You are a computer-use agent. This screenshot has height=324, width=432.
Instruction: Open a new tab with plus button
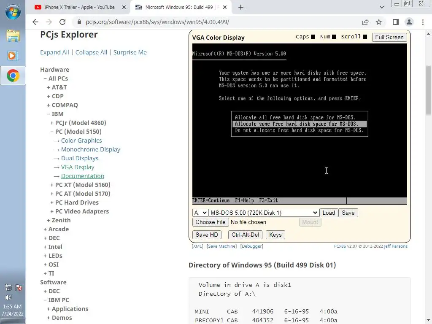[x=241, y=7]
